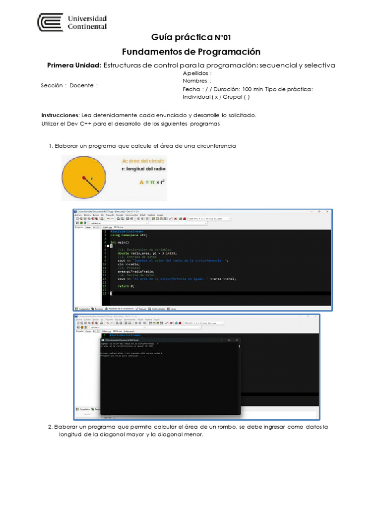Open Resultado de la compilación tab in the upper Dev-C++
The image size is (381, 508).
click(x=120, y=309)
